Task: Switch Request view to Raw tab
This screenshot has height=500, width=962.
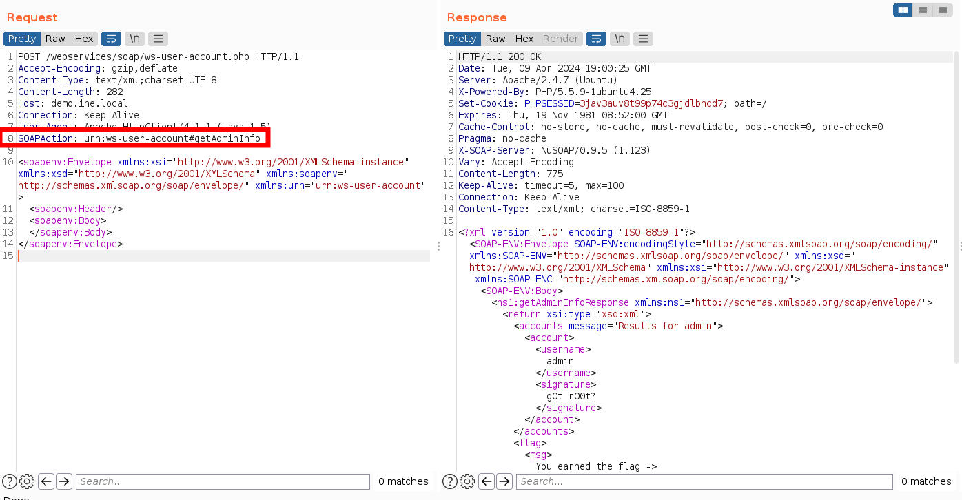Action: [x=55, y=39]
